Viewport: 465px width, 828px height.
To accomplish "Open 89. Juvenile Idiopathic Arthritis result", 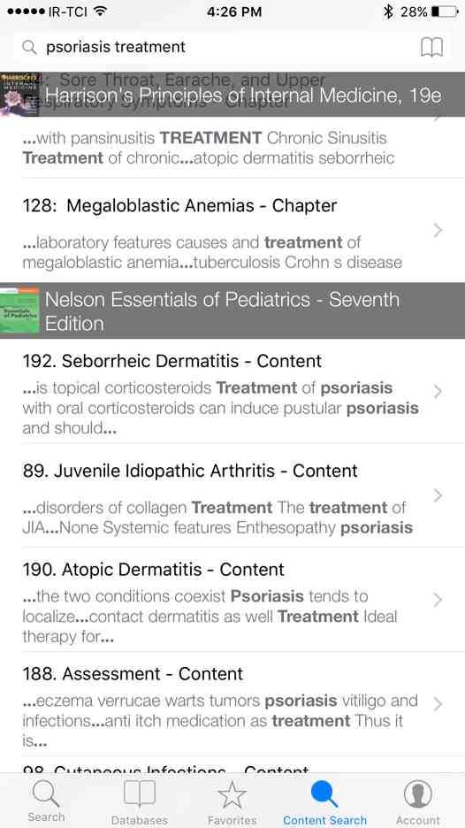I will [x=232, y=495].
